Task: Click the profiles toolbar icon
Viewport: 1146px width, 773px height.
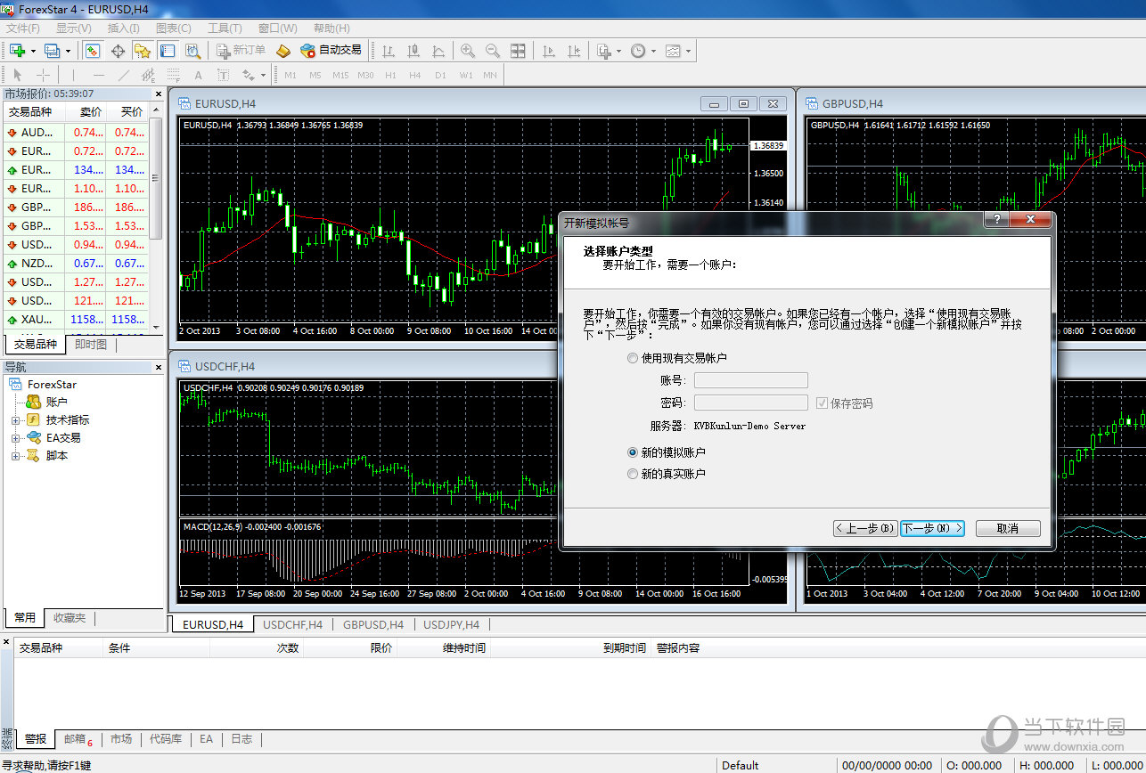Action: click(x=52, y=51)
